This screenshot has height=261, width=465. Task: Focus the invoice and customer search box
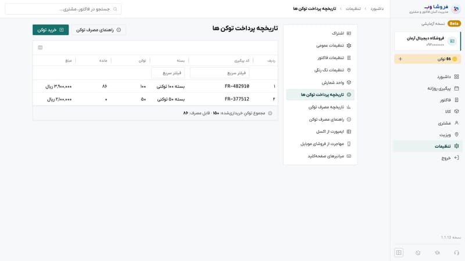click(63, 9)
